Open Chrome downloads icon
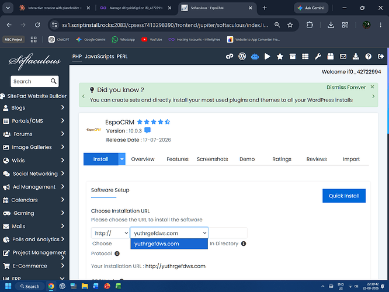389x292 pixels. click(331, 25)
